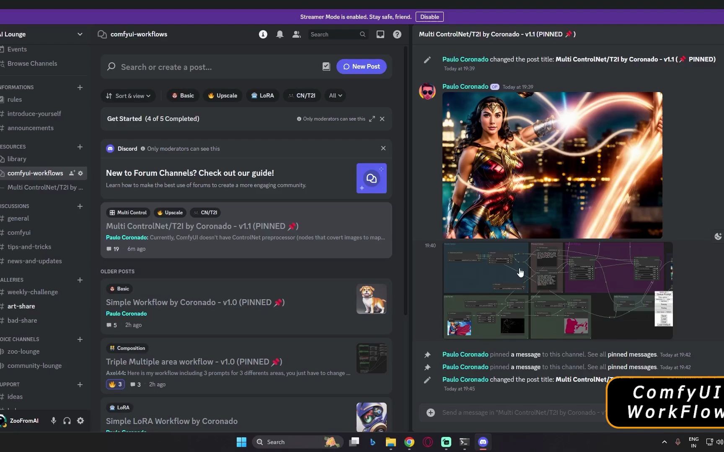
Task: Filter posts by CN/T2I tag
Action: pyautogui.click(x=302, y=96)
